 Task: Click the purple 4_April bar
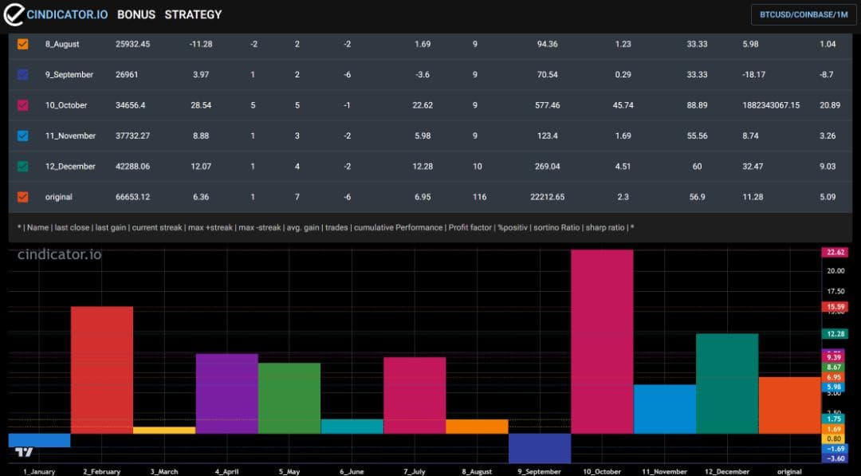point(226,394)
